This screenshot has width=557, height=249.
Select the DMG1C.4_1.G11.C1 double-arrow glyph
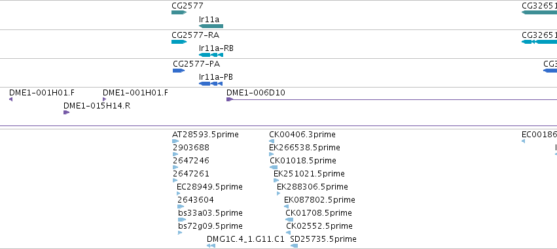pos(211,246)
